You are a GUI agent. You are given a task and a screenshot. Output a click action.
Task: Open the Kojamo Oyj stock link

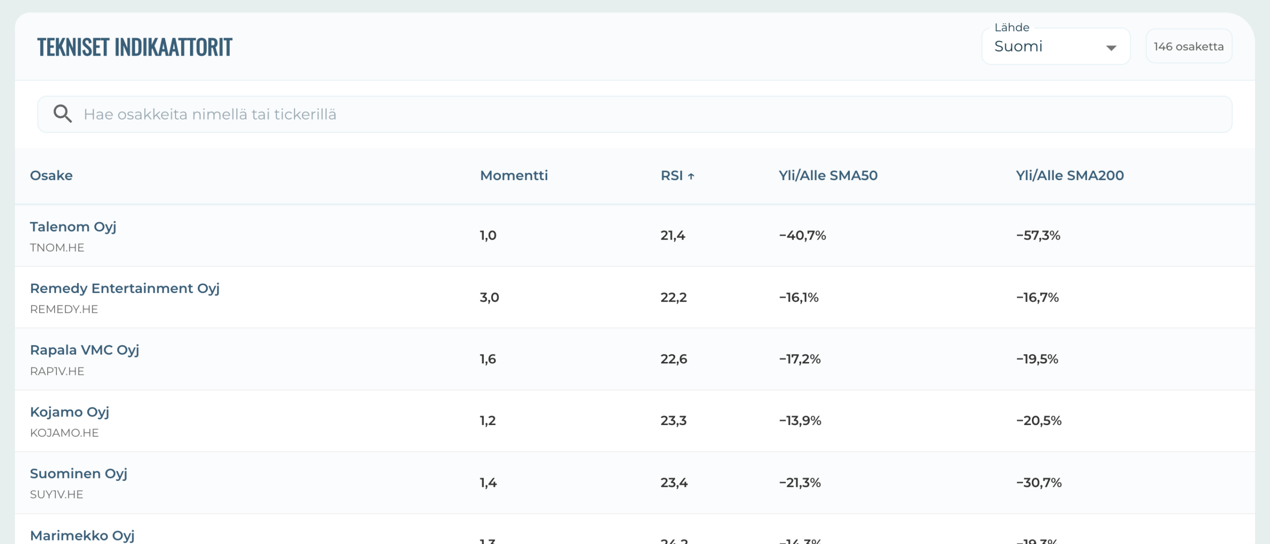(x=69, y=412)
